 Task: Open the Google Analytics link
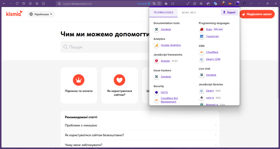(171, 45)
